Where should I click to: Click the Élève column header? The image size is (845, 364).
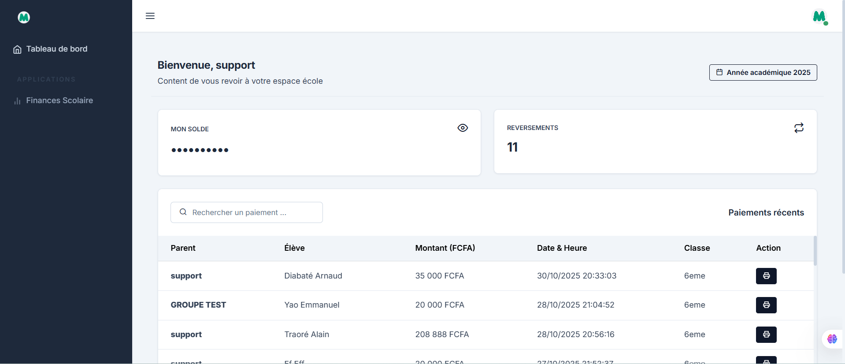tap(294, 248)
